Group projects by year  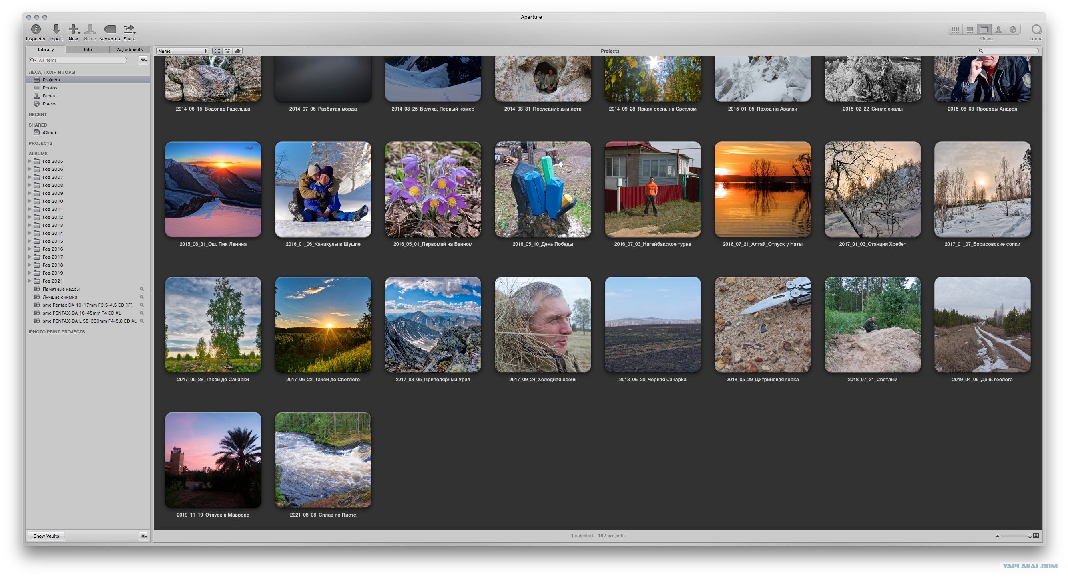227,51
